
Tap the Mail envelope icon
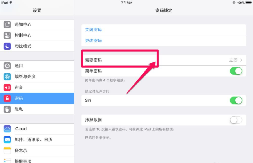click(7, 140)
